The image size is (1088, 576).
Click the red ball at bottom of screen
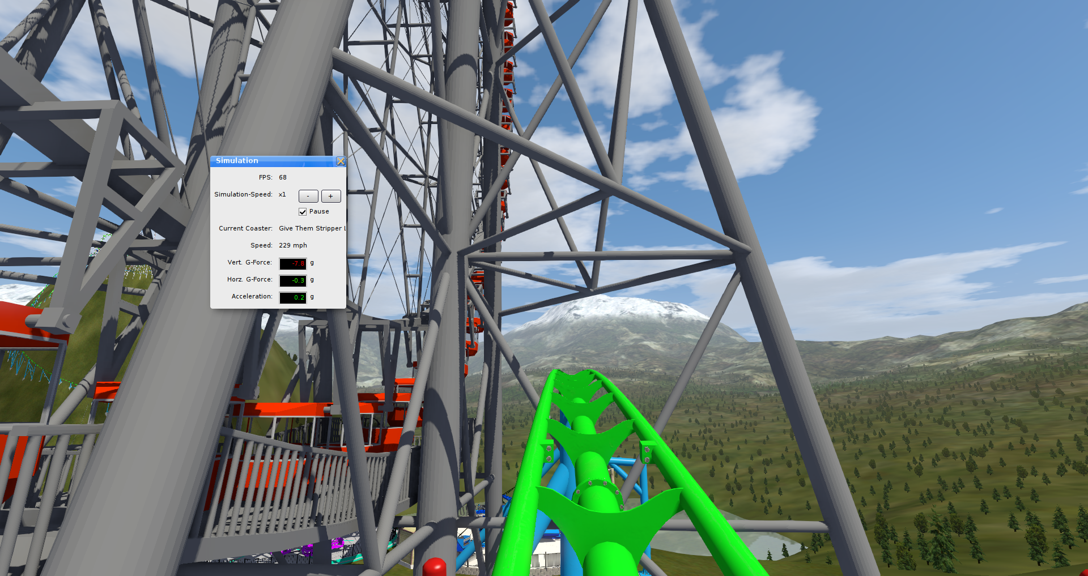tap(435, 566)
